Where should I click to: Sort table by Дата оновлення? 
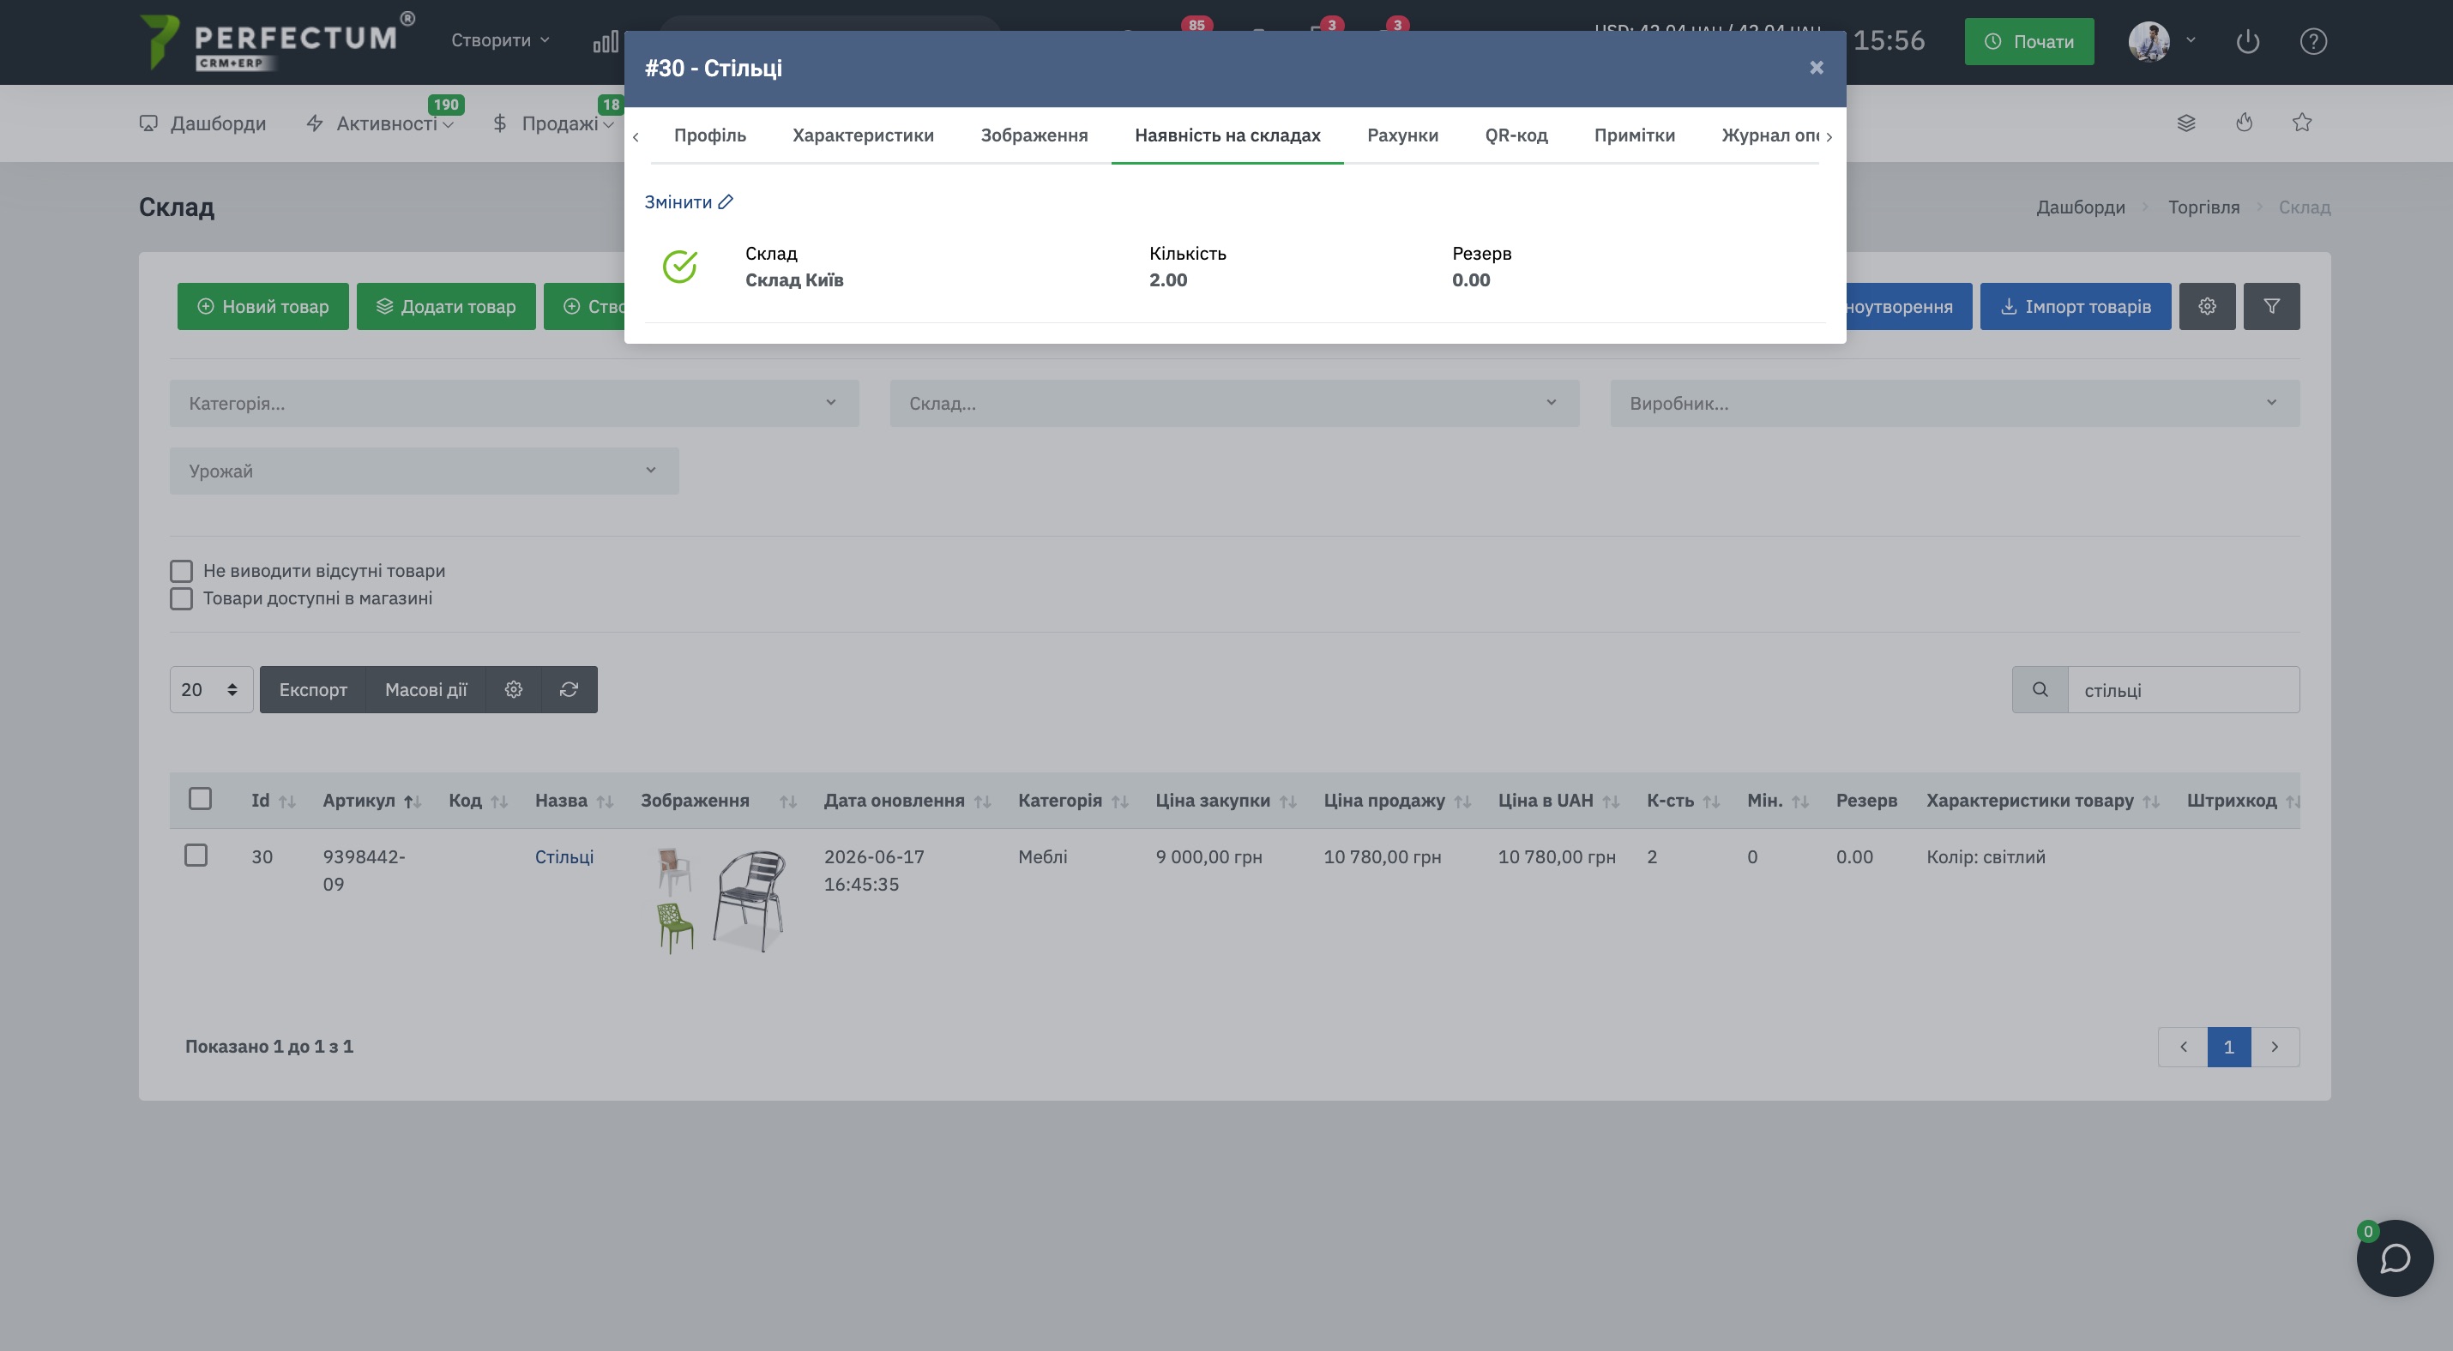983,802
